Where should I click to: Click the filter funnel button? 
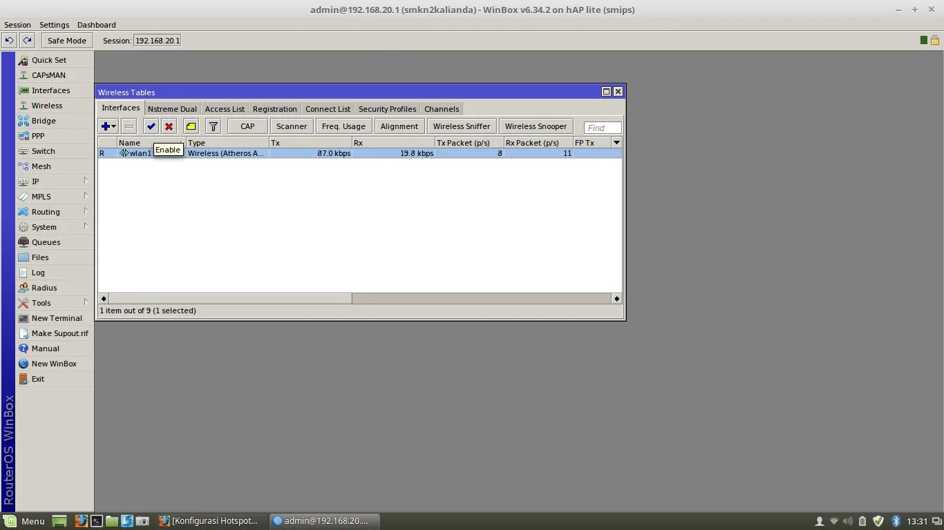214,126
